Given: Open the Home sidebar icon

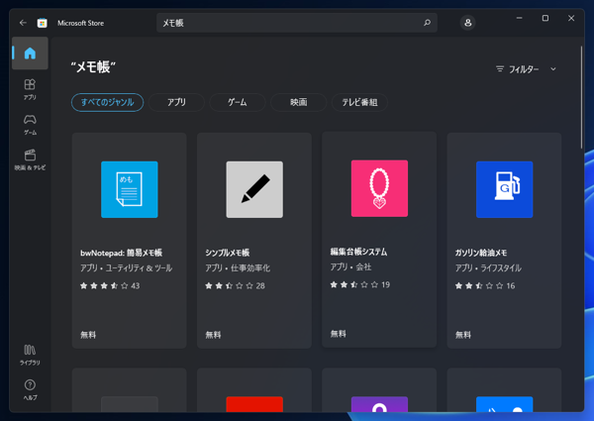Looking at the screenshot, I should point(30,53).
